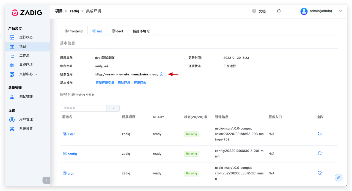Click the 运行状态 monitor icon
This screenshot has width=352, height=191.
coord(12,37)
